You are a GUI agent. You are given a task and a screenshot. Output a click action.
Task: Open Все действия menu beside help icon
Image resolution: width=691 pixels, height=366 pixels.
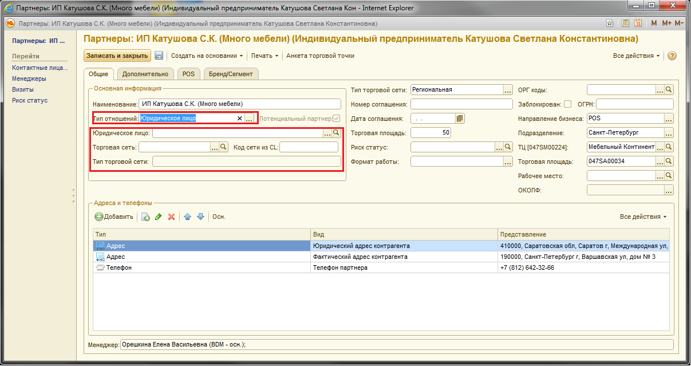637,56
